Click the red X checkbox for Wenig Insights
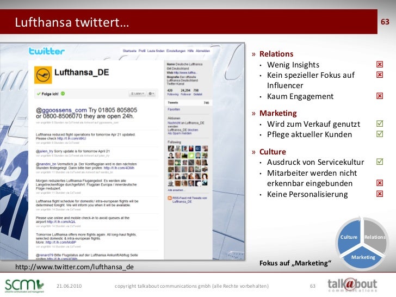 (x=379, y=64)
